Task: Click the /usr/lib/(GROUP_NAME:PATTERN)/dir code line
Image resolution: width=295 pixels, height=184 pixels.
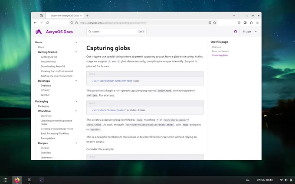Action: (x=115, y=81)
